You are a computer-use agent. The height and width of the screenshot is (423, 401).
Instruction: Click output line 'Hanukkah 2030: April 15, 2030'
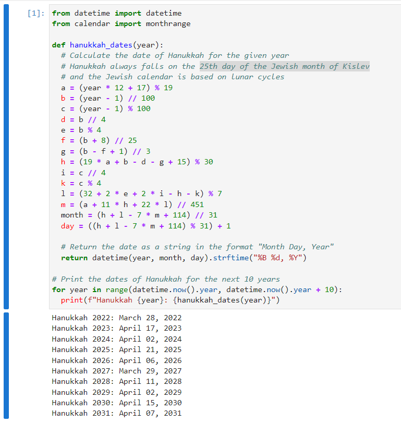coord(117,403)
